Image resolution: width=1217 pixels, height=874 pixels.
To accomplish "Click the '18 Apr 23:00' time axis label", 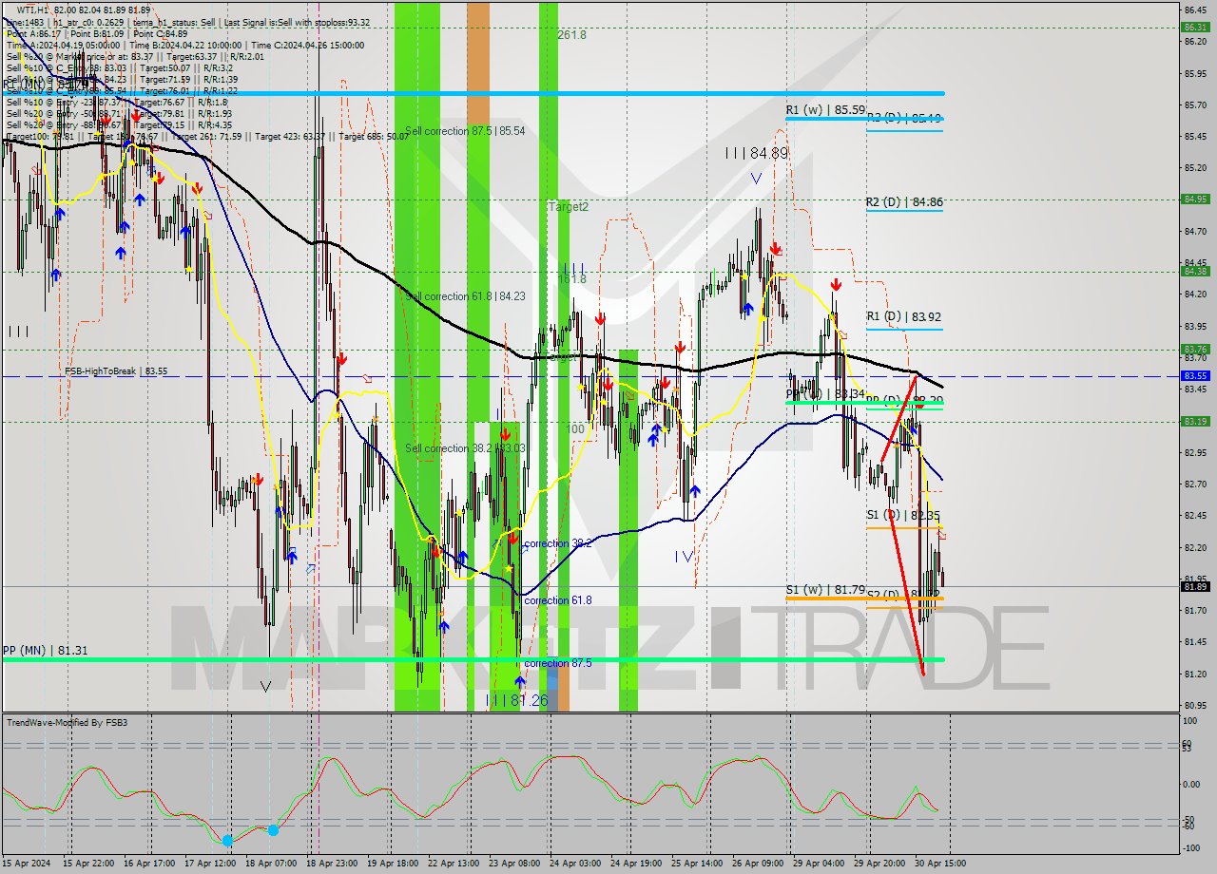I will click(333, 864).
